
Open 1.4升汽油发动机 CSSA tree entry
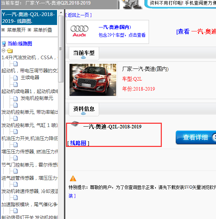pos(29,57)
